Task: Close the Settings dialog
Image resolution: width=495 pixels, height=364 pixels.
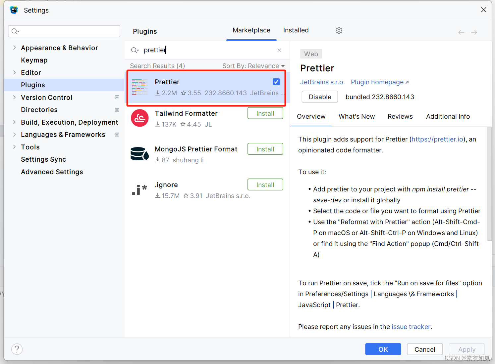Action: (483, 10)
